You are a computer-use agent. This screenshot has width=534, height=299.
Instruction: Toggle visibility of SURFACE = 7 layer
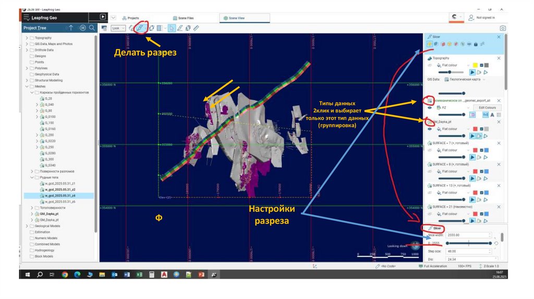pos(430,150)
